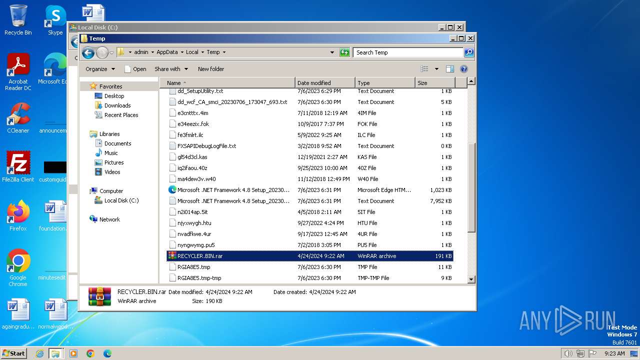Select Documents library
The width and height of the screenshot is (640, 360).
click(x=117, y=143)
